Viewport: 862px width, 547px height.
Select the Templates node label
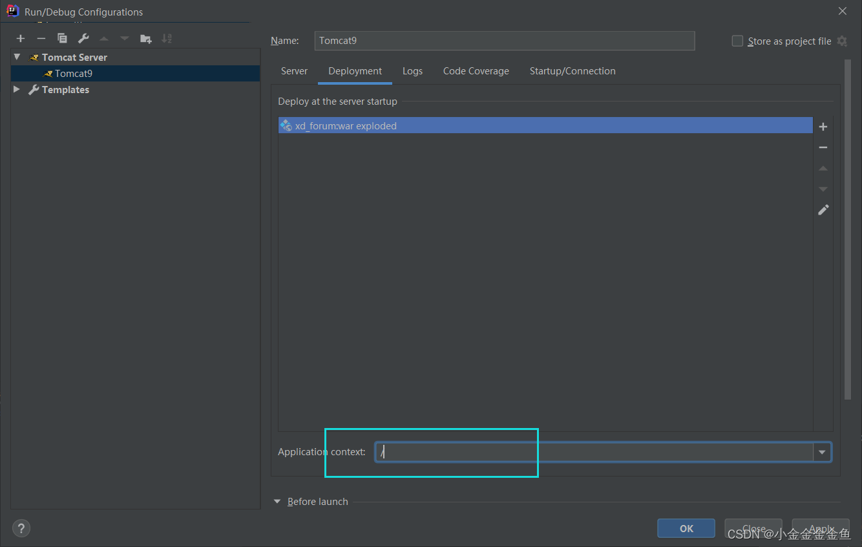[65, 90]
